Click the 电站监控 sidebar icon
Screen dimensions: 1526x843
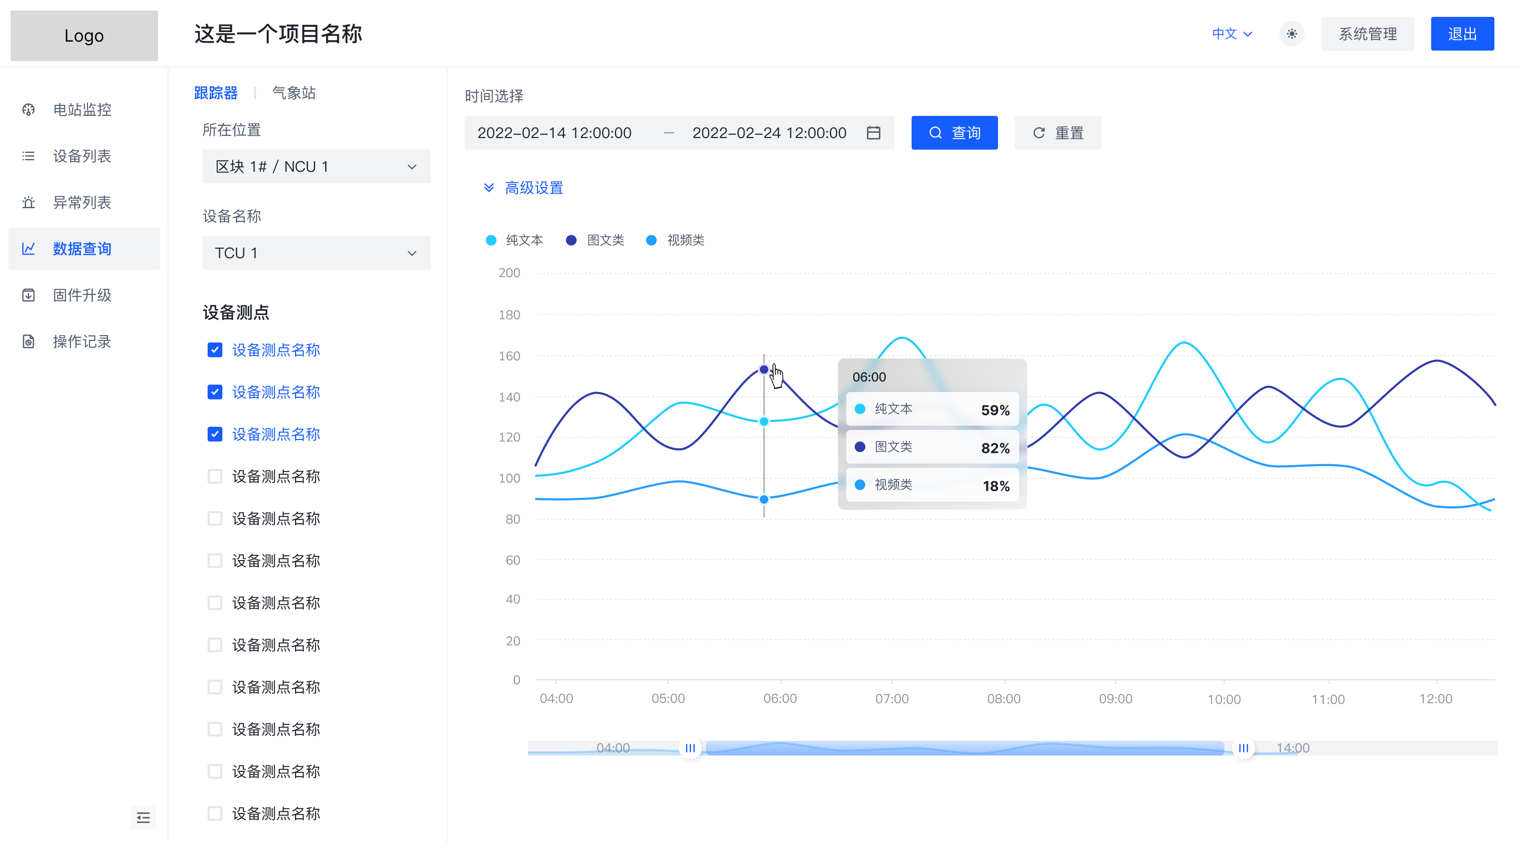(28, 110)
